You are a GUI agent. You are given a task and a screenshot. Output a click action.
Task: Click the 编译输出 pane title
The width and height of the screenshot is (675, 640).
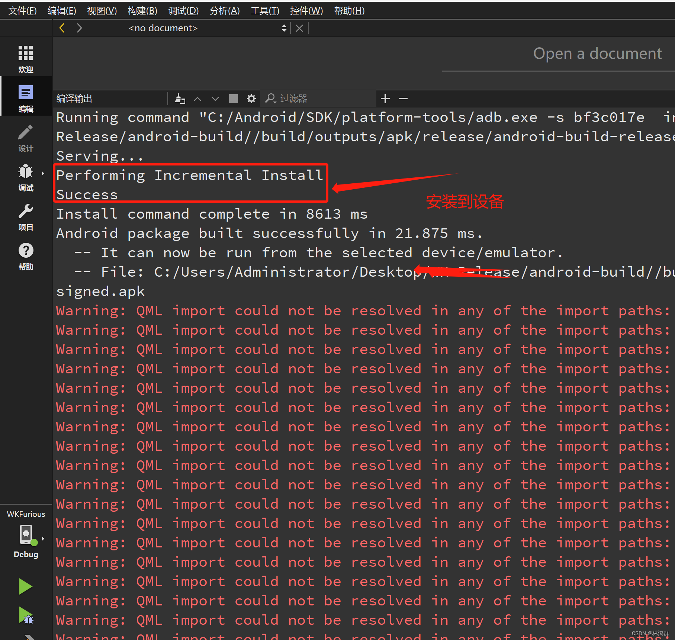tap(74, 99)
